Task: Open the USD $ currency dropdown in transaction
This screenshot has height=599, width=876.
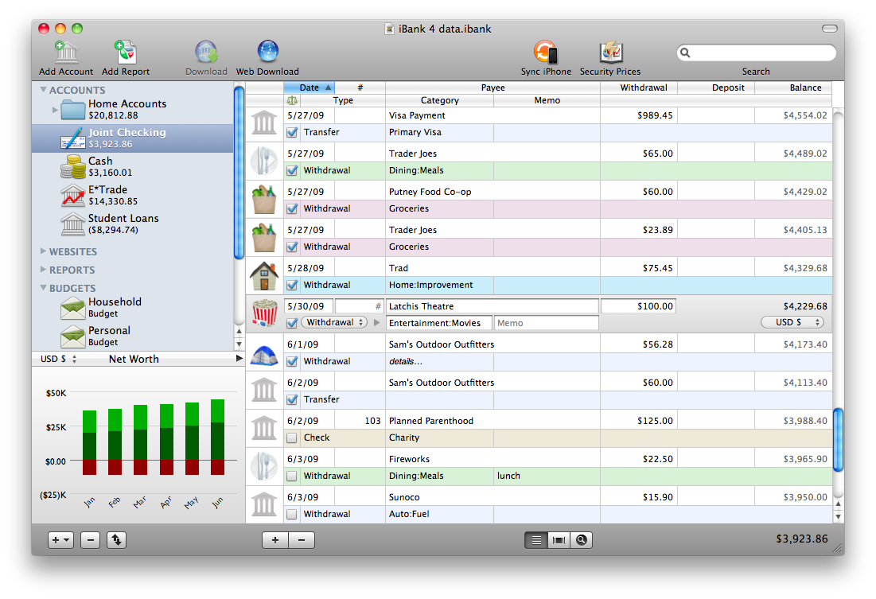Action: point(792,322)
